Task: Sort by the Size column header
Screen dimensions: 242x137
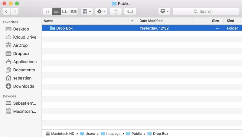Action: click(x=215, y=21)
